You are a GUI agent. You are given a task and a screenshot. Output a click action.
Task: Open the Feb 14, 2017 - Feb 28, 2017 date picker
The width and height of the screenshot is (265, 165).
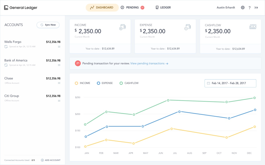pos(230,83)
